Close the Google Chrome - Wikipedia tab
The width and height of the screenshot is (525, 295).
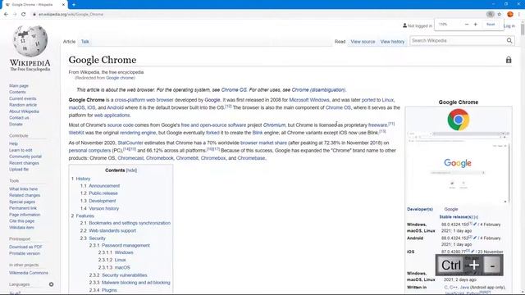point(63,5)
